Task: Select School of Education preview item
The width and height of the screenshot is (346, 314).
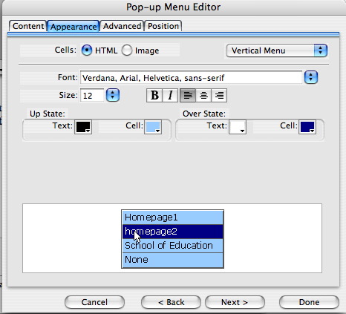Action: click(x=172, y=246)
